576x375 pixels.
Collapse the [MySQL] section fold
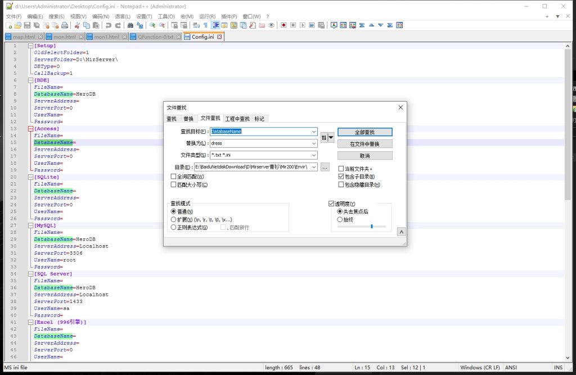pyautogui.click(x=30, y=225)
